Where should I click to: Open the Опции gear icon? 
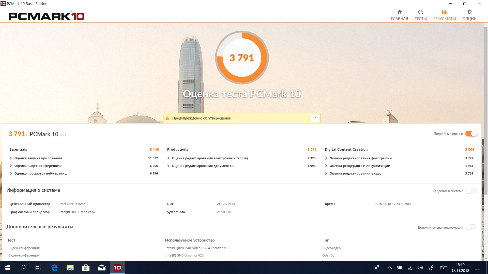(x=469, y=12)
